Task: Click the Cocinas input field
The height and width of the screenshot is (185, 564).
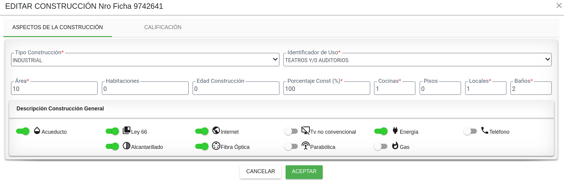Action: (395, 89)
